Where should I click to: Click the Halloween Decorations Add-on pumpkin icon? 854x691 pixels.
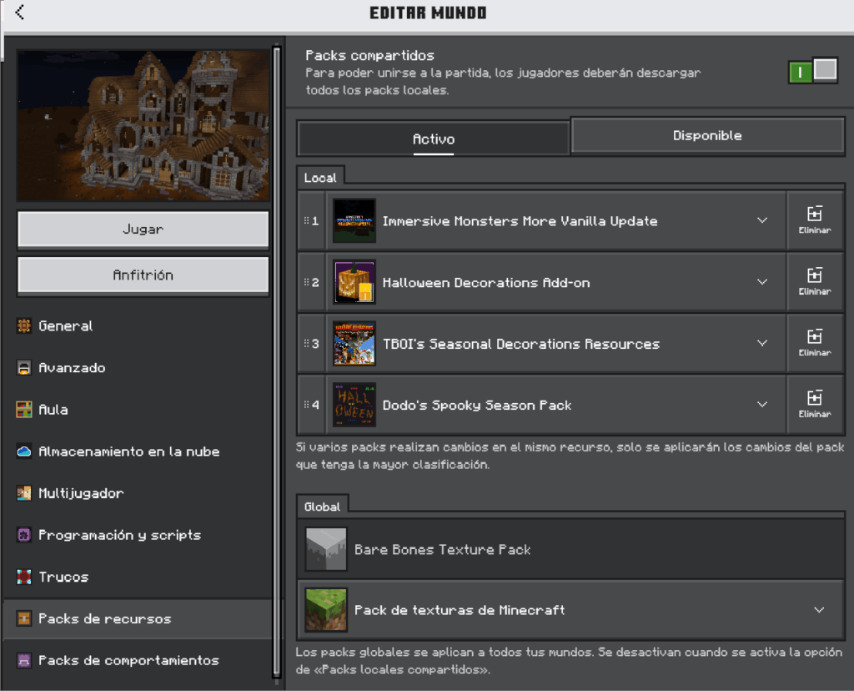click(354, 282)
